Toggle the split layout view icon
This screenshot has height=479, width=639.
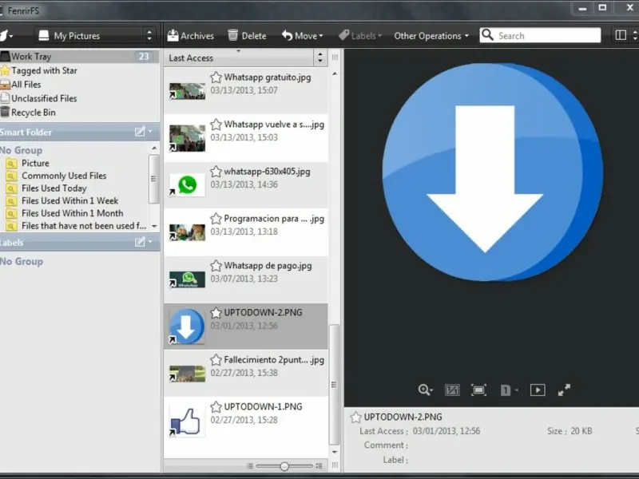tap(621, 35)
